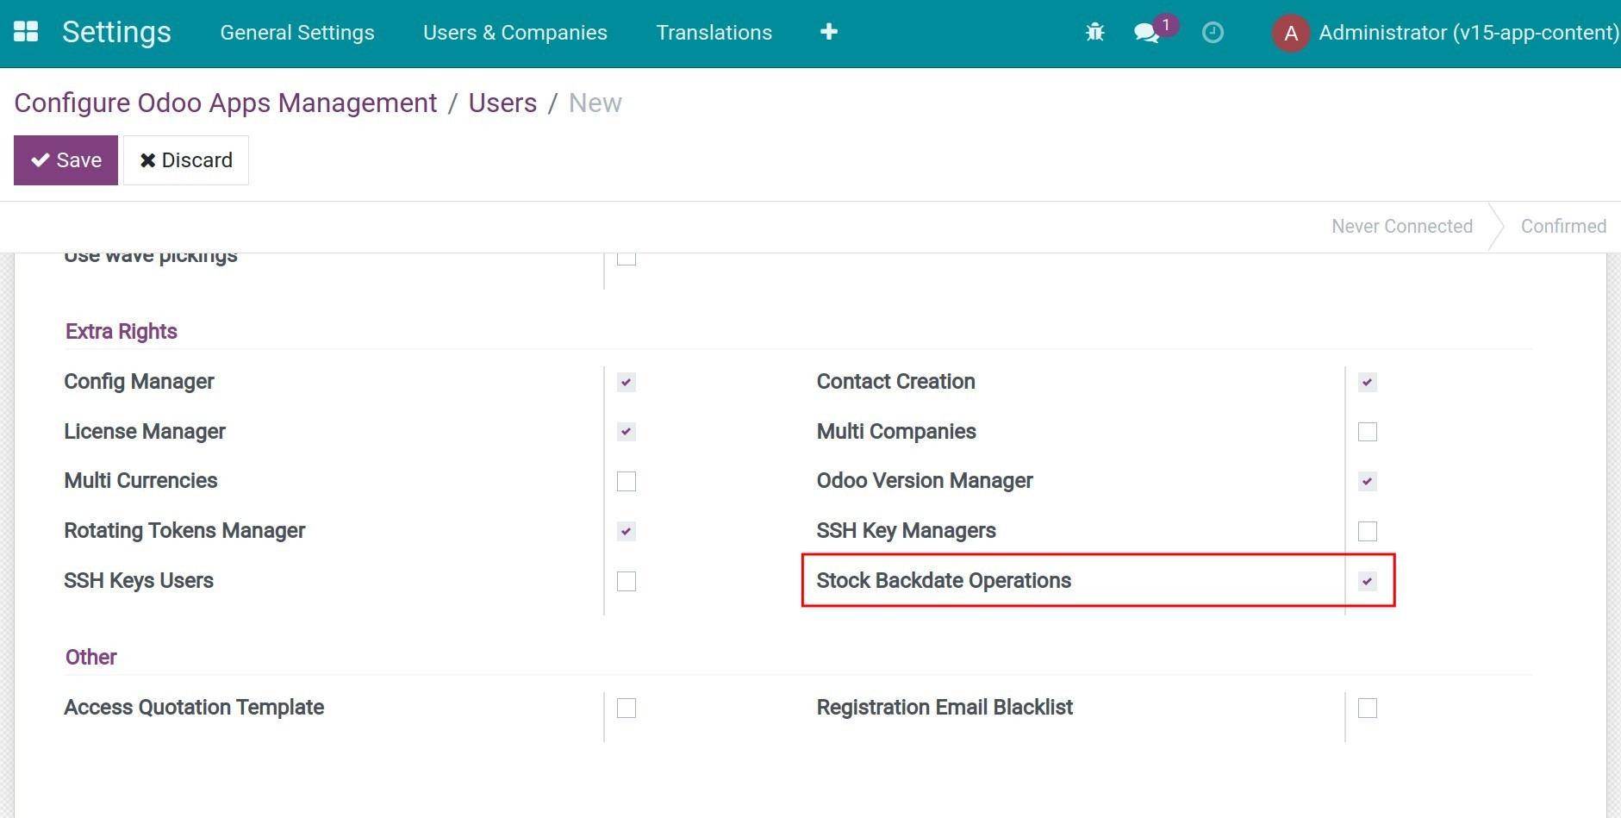Open the General Settings menu

point(296,32)
